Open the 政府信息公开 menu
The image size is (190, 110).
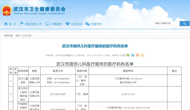(33, 24)
